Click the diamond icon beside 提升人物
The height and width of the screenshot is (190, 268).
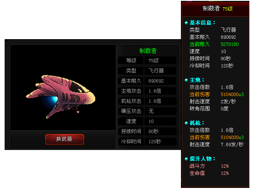[186, 159]
